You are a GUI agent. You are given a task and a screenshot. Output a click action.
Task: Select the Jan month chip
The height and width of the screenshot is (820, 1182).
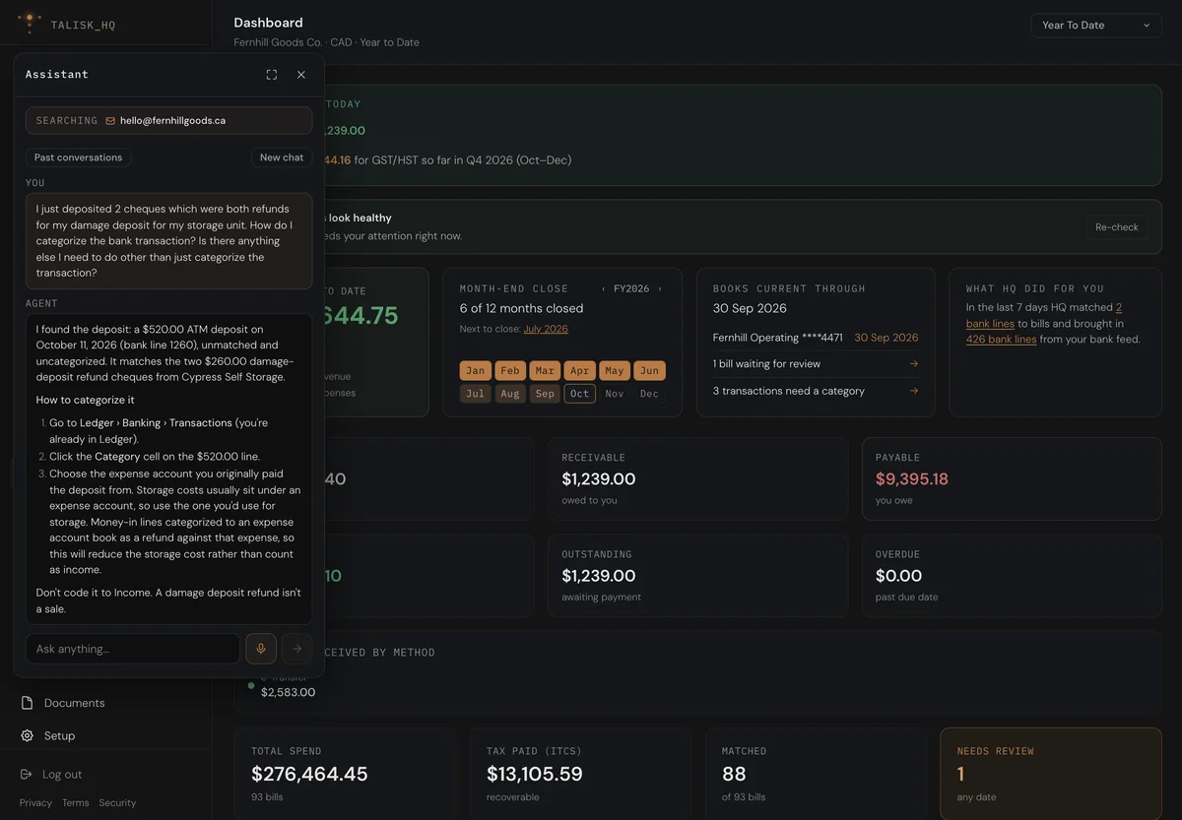pyautogui.click(x=476, y=370)
